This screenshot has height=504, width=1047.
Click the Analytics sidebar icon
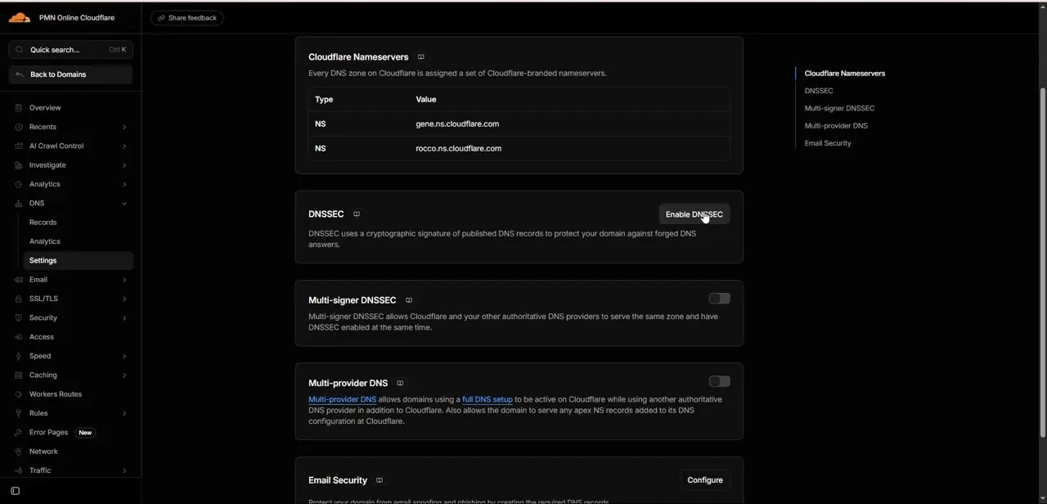[x=19, y=184]
